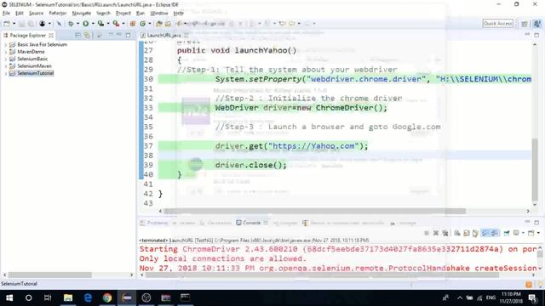This screenshot has width=545, height=306.
Task: Click the Skip All Breakpoints toolbar icon
Action: [59, 24]
